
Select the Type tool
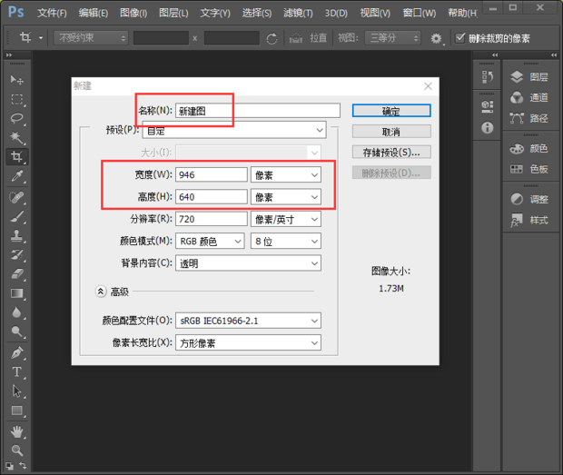[x=16, y=372]
